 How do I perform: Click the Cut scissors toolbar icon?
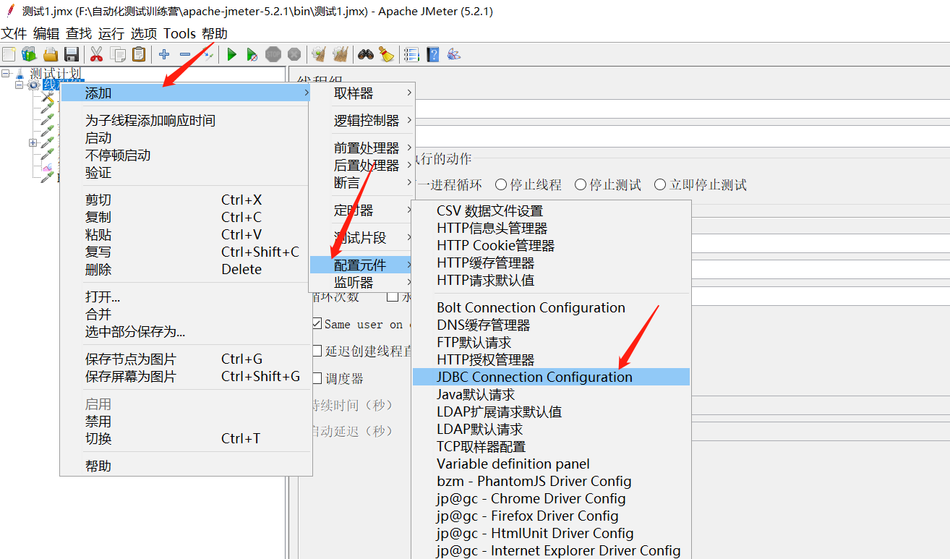pos(96,54)
